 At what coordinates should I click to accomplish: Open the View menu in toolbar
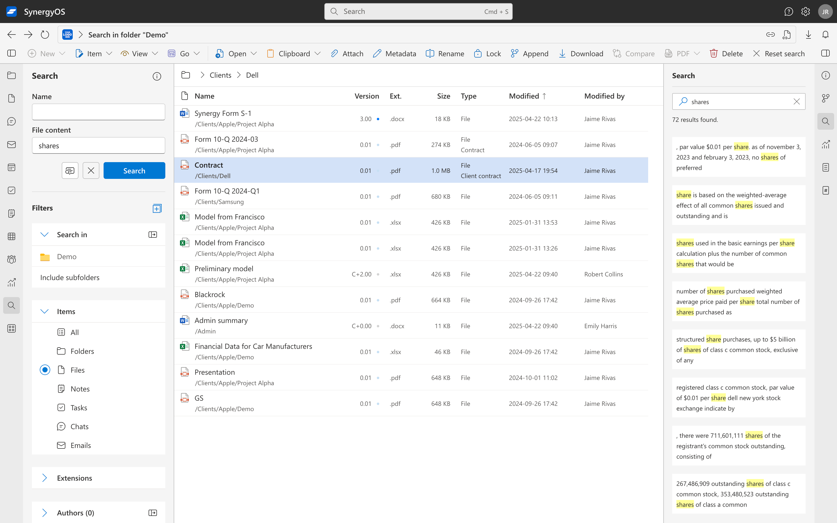pyautogui.click(x=139, y=54)
